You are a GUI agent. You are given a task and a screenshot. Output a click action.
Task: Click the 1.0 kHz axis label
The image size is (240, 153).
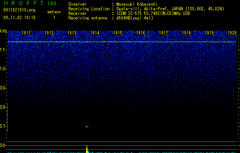pyautogui.click(x=3, y=69)
